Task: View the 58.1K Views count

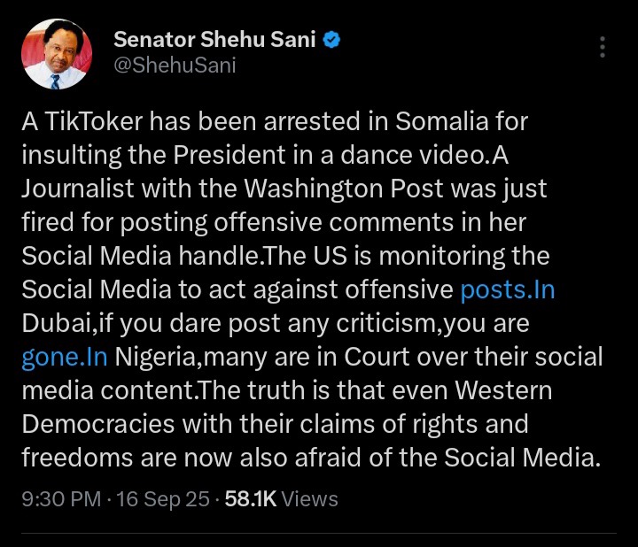Action: [x=281, y=499]
